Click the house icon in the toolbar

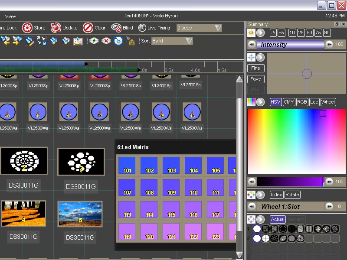point(131,41)
